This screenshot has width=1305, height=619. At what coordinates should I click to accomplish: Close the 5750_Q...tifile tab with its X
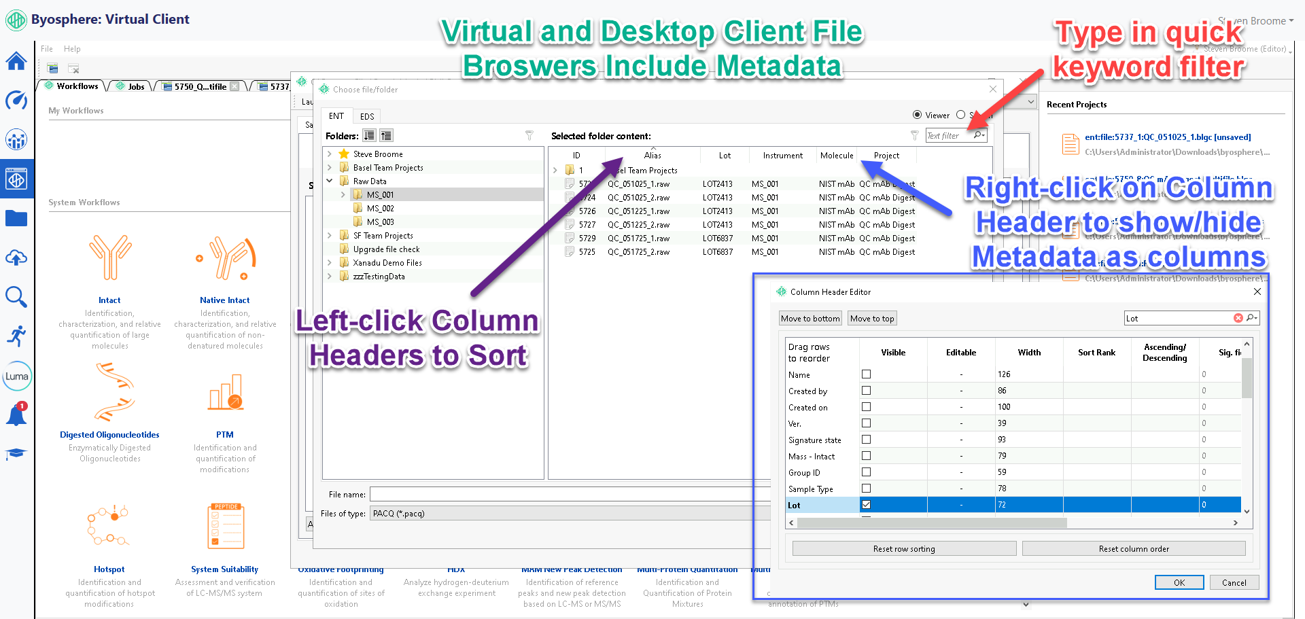coord(234,86)
